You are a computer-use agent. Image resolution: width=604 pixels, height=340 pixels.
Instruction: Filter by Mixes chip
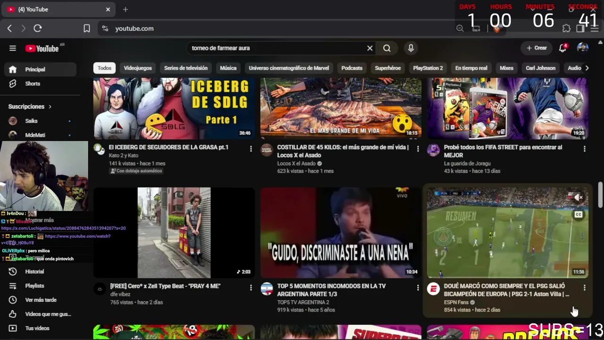click(x=506, y=68)
